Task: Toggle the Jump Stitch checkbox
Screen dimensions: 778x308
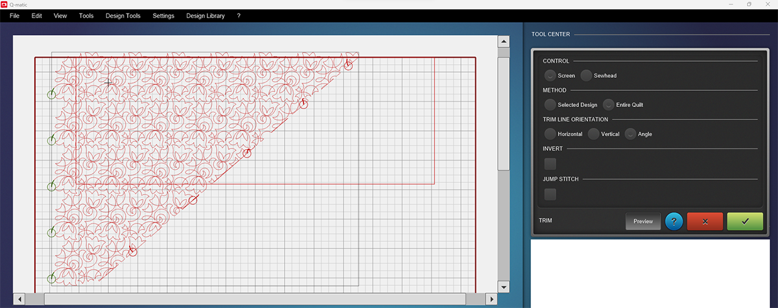Action: coord(550,194)
